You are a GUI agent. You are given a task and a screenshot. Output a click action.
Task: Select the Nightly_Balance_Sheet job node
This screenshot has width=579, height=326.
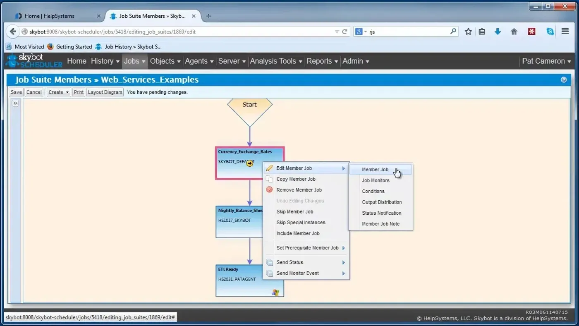point(239,222)
